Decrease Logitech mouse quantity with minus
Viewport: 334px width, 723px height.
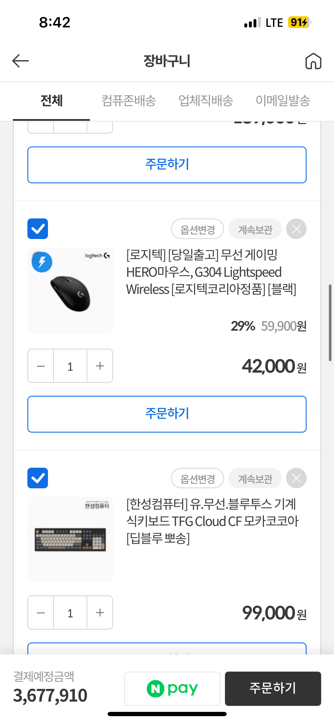point(41,366)
